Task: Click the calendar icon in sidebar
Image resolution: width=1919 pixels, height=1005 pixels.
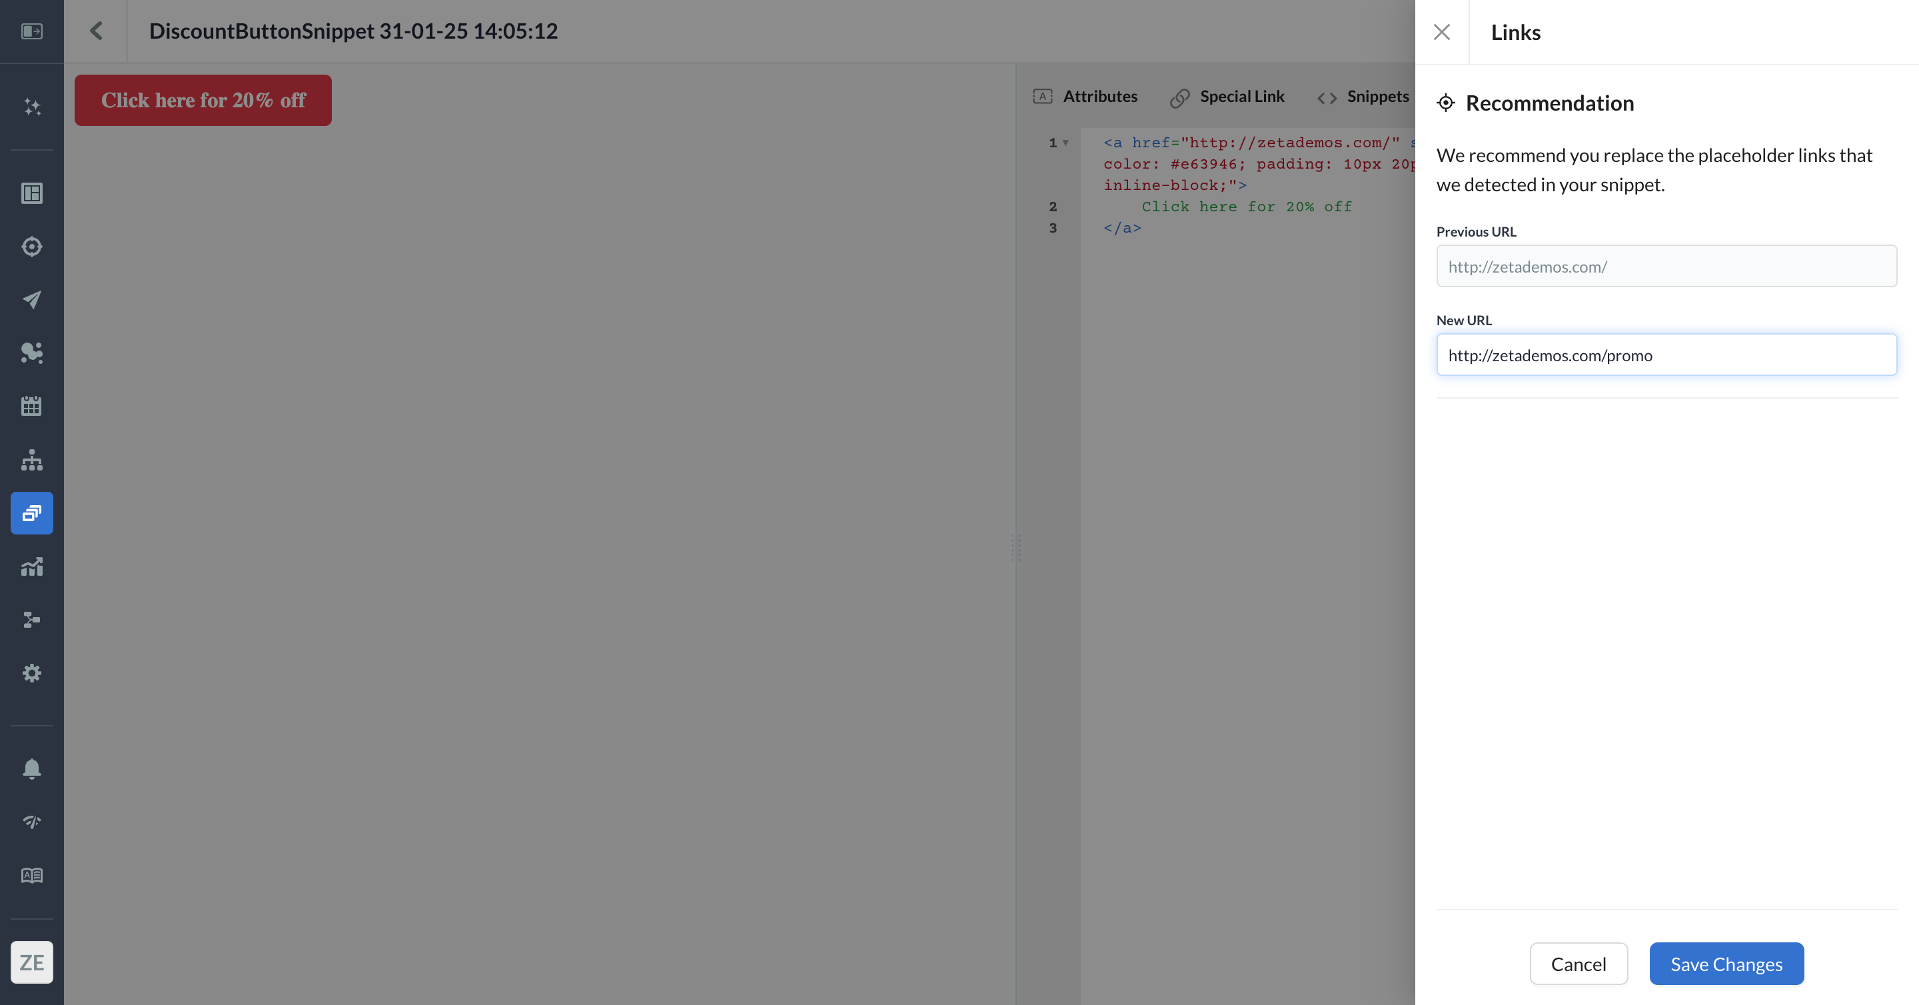Action: point(31,406)
